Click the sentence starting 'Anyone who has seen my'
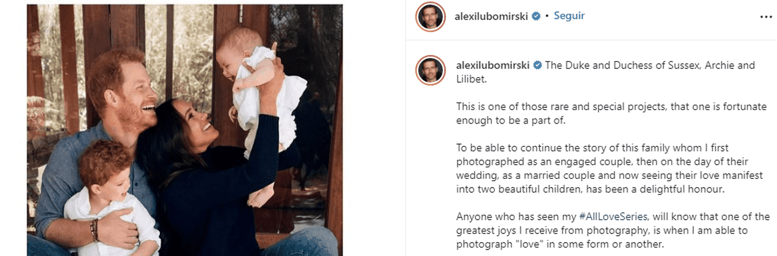 [x=613, y=230]
